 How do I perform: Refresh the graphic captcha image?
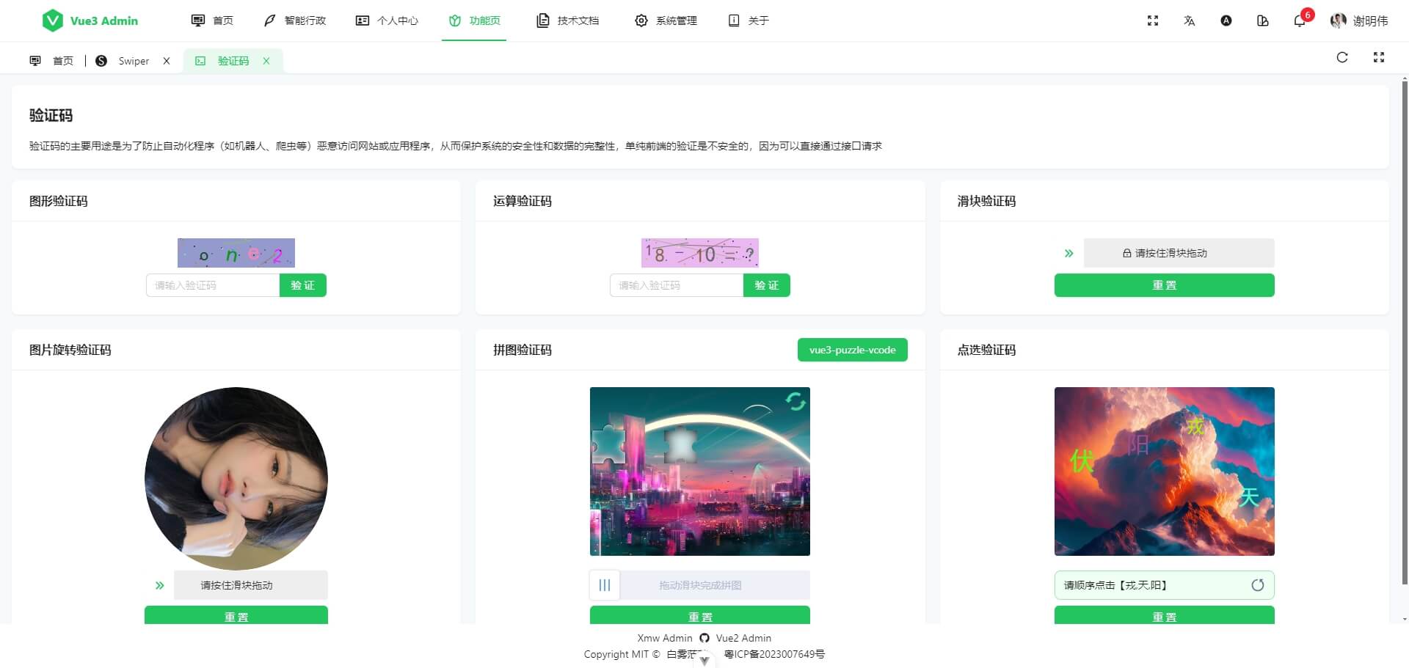236,253
